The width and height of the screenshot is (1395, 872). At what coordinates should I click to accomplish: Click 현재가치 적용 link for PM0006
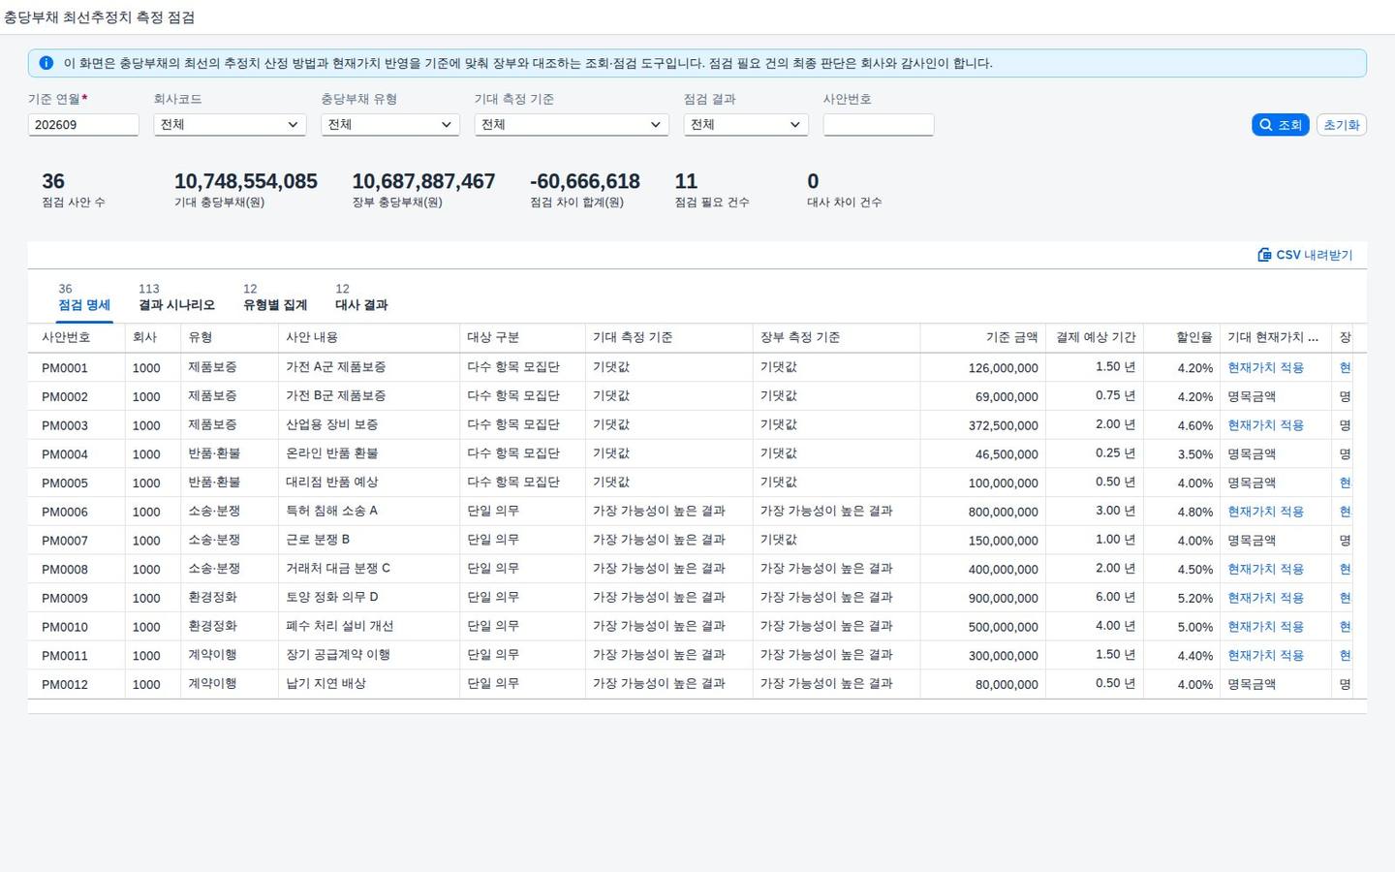1265,512
